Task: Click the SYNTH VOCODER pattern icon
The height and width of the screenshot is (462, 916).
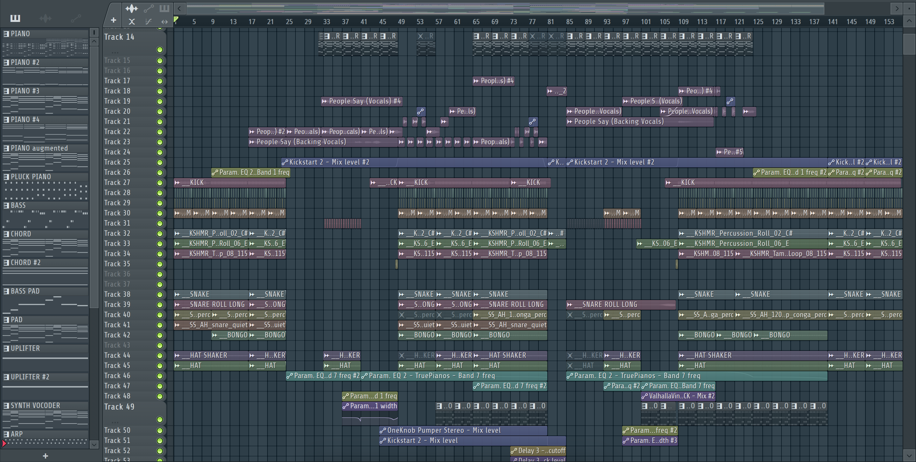Action: pos(6,405)
